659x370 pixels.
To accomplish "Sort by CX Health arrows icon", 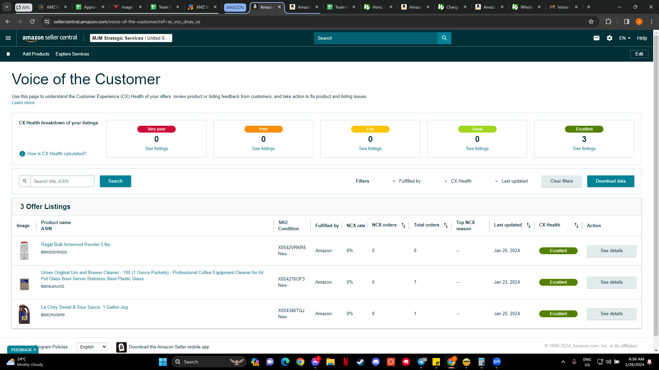I will pos(576,225).
